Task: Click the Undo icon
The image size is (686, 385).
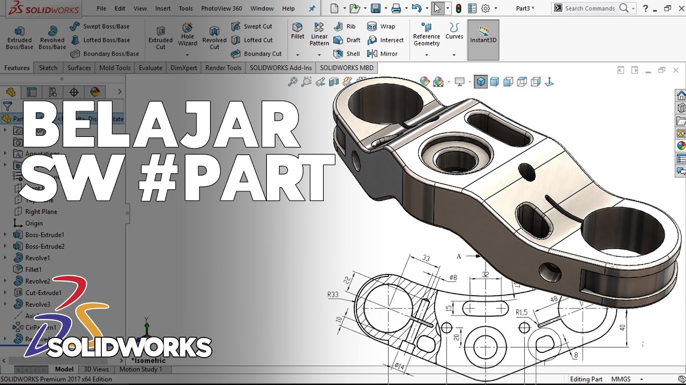Action: pyautogui.click(x=416, y=8)
